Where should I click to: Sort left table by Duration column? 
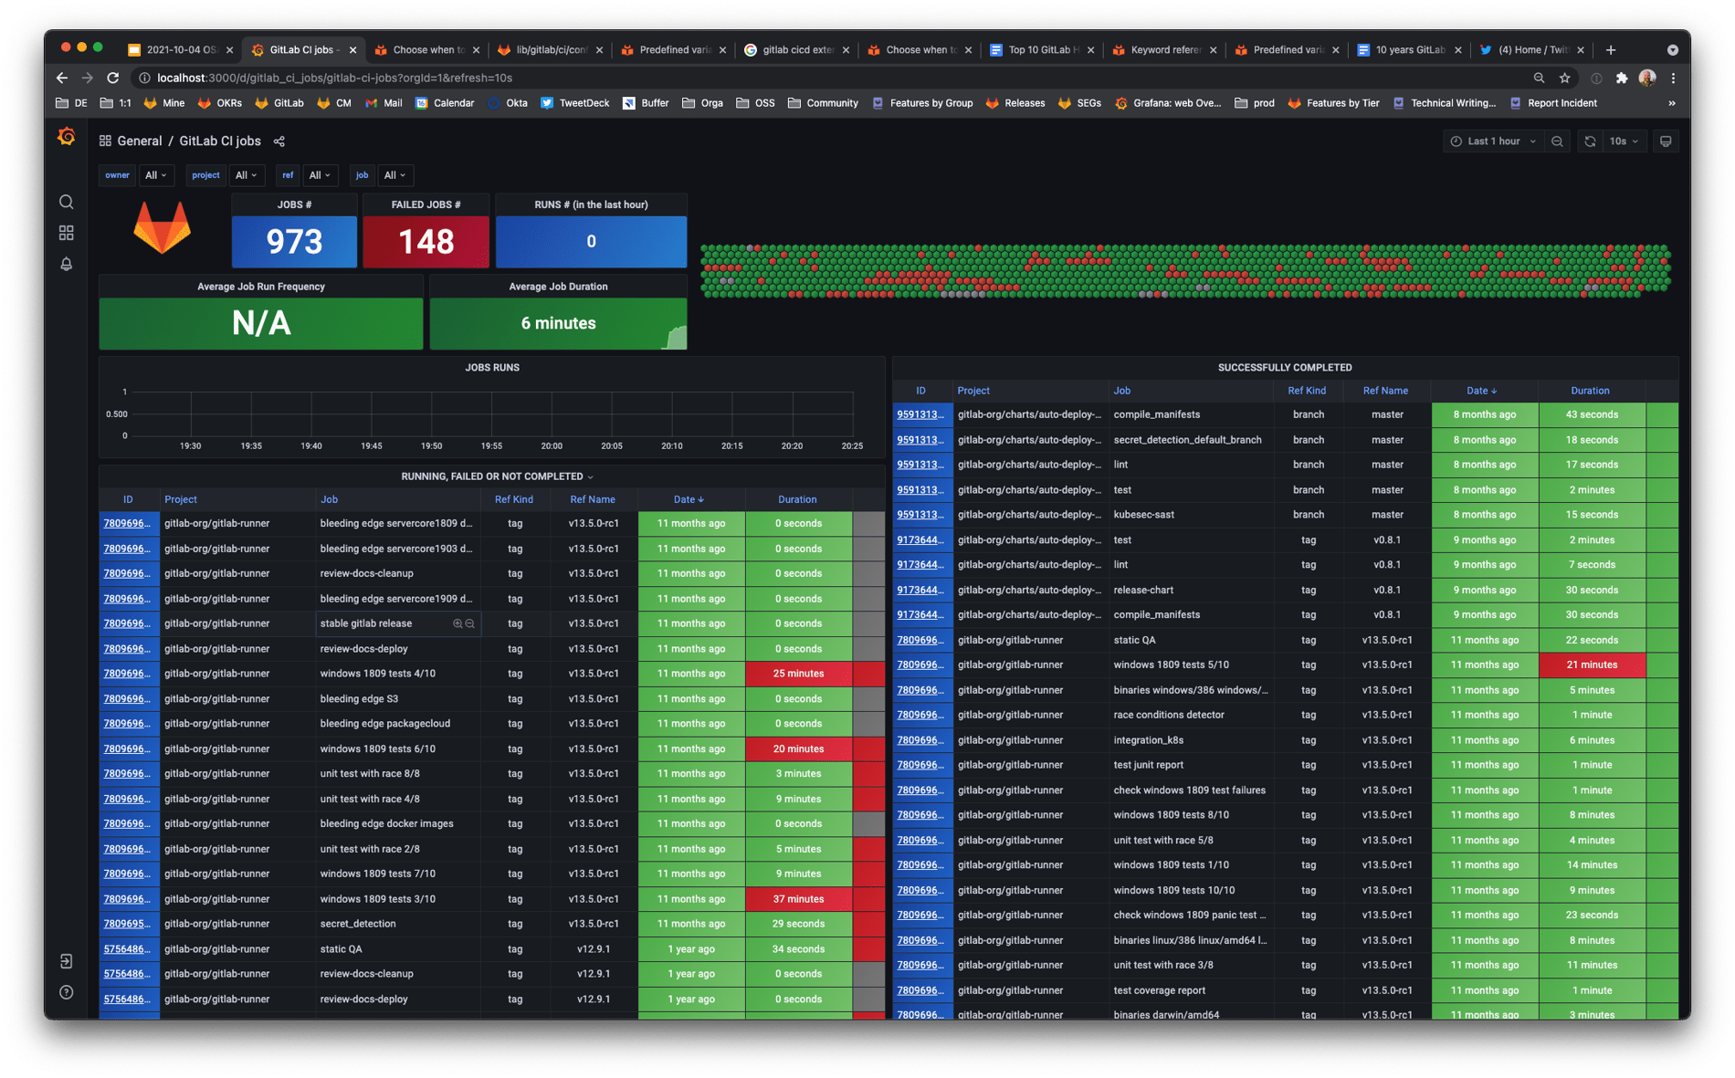[797, 500]
